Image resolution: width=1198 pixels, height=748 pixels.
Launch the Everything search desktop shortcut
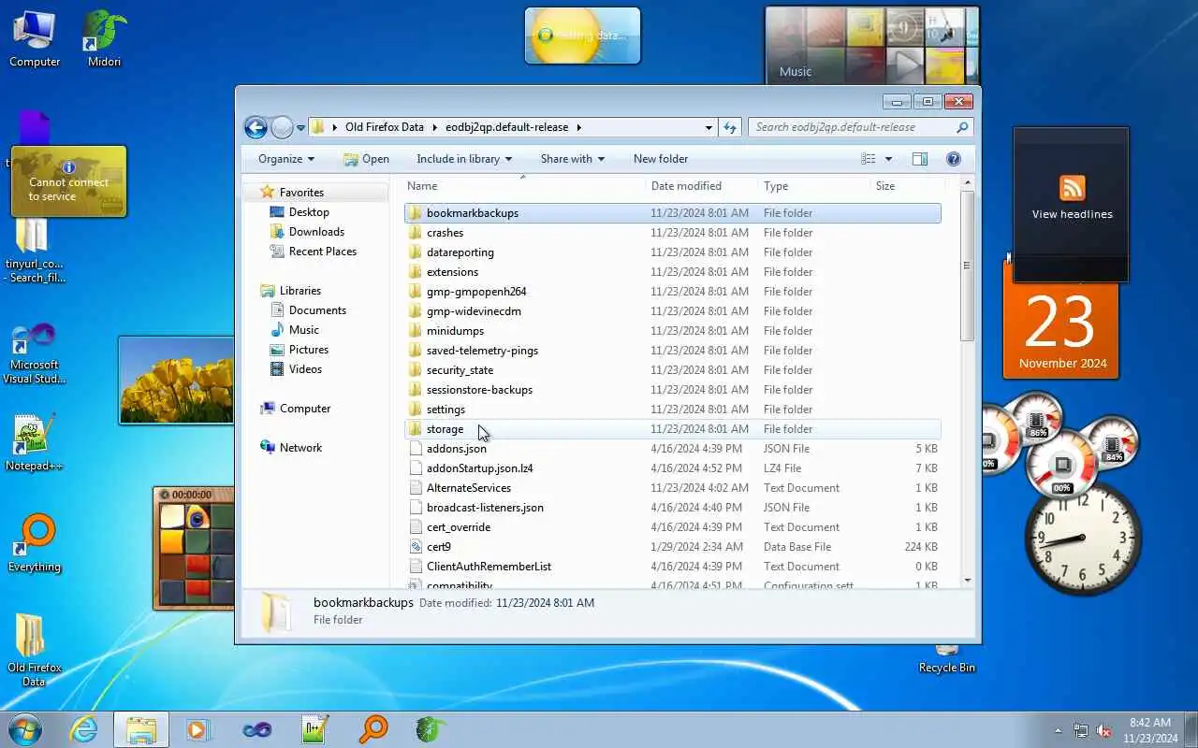coord(35,543)
